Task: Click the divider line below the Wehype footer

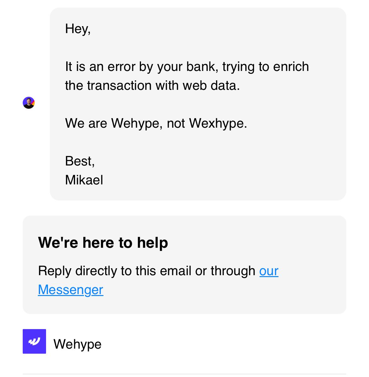Action: point(184,374)
